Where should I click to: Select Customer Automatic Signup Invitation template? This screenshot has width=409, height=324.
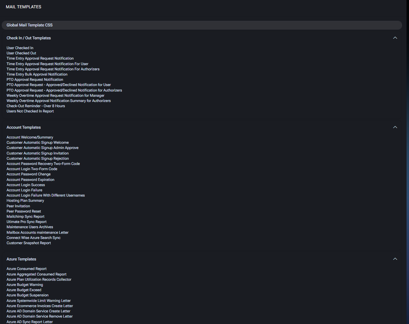click(x=38, y=153)
